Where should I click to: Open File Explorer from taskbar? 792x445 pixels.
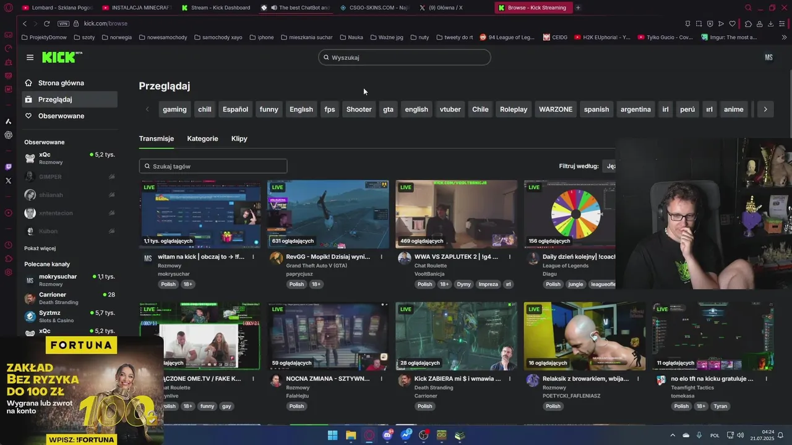(x=351, y=435)
